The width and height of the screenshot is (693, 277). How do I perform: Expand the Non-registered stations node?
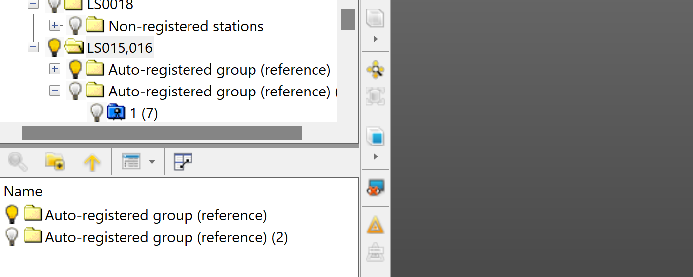(x=55, y=26)
